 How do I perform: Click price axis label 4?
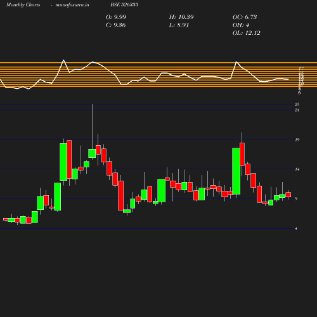click(x=296, y=228)
